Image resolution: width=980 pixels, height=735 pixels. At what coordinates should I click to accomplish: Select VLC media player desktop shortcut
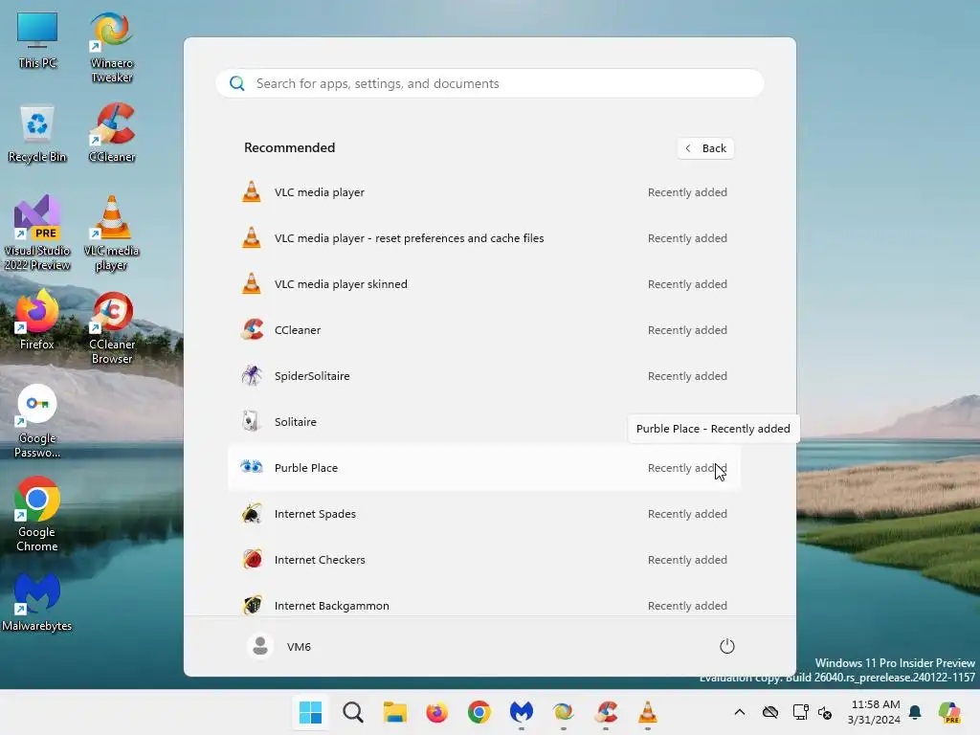pos(112,234)
